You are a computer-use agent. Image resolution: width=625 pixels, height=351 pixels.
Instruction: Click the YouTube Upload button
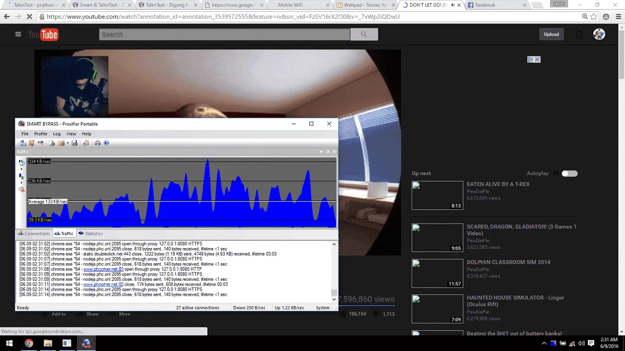[x=551, y=34]
